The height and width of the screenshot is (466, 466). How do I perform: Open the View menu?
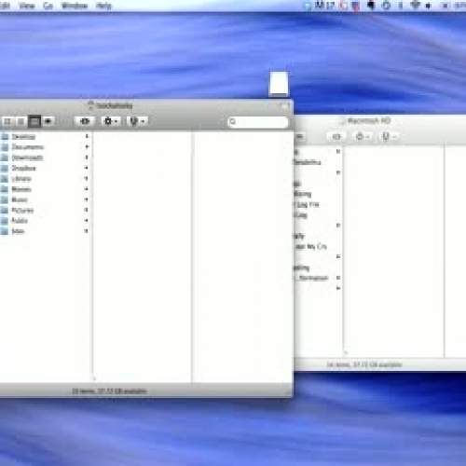click(x=27, y=6)
